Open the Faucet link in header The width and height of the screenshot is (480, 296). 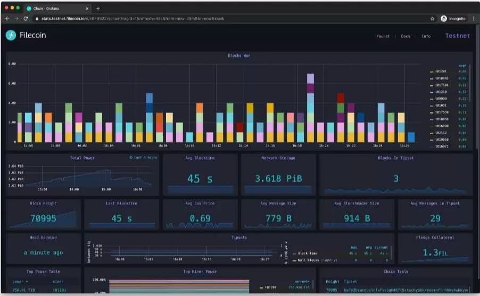coord(383,36)
